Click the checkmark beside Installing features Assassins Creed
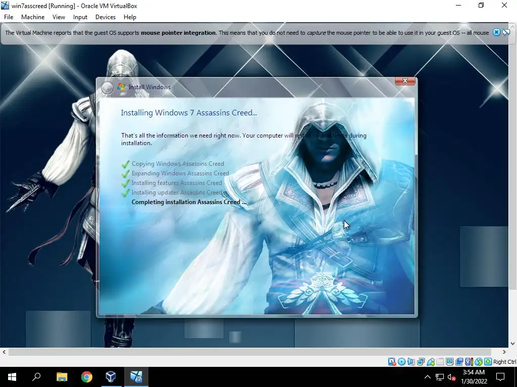 pyautogui.click(x=125, y=183)
